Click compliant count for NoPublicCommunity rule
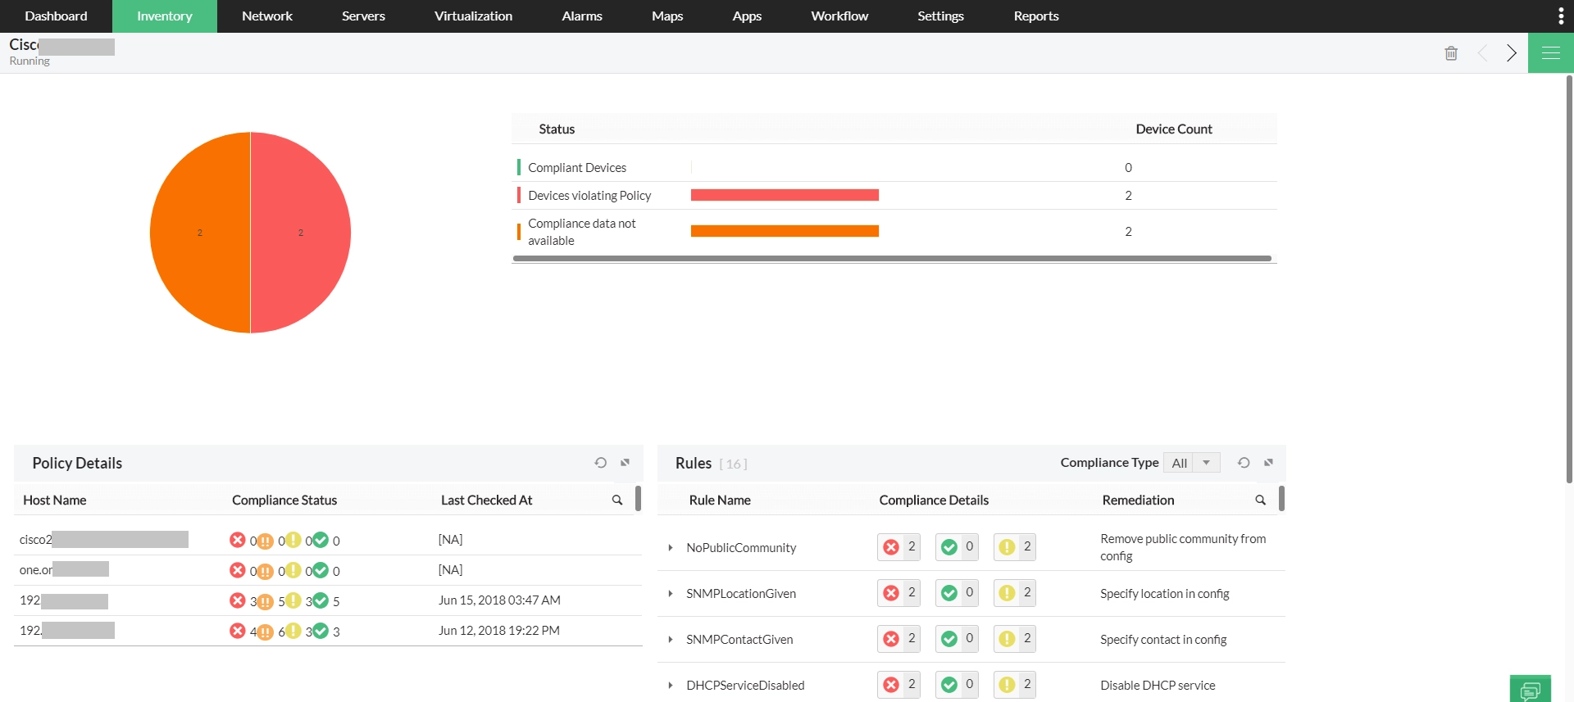The height and width of the screenshot is (702, 1574). pyautogui.click(x=957, y=547)
